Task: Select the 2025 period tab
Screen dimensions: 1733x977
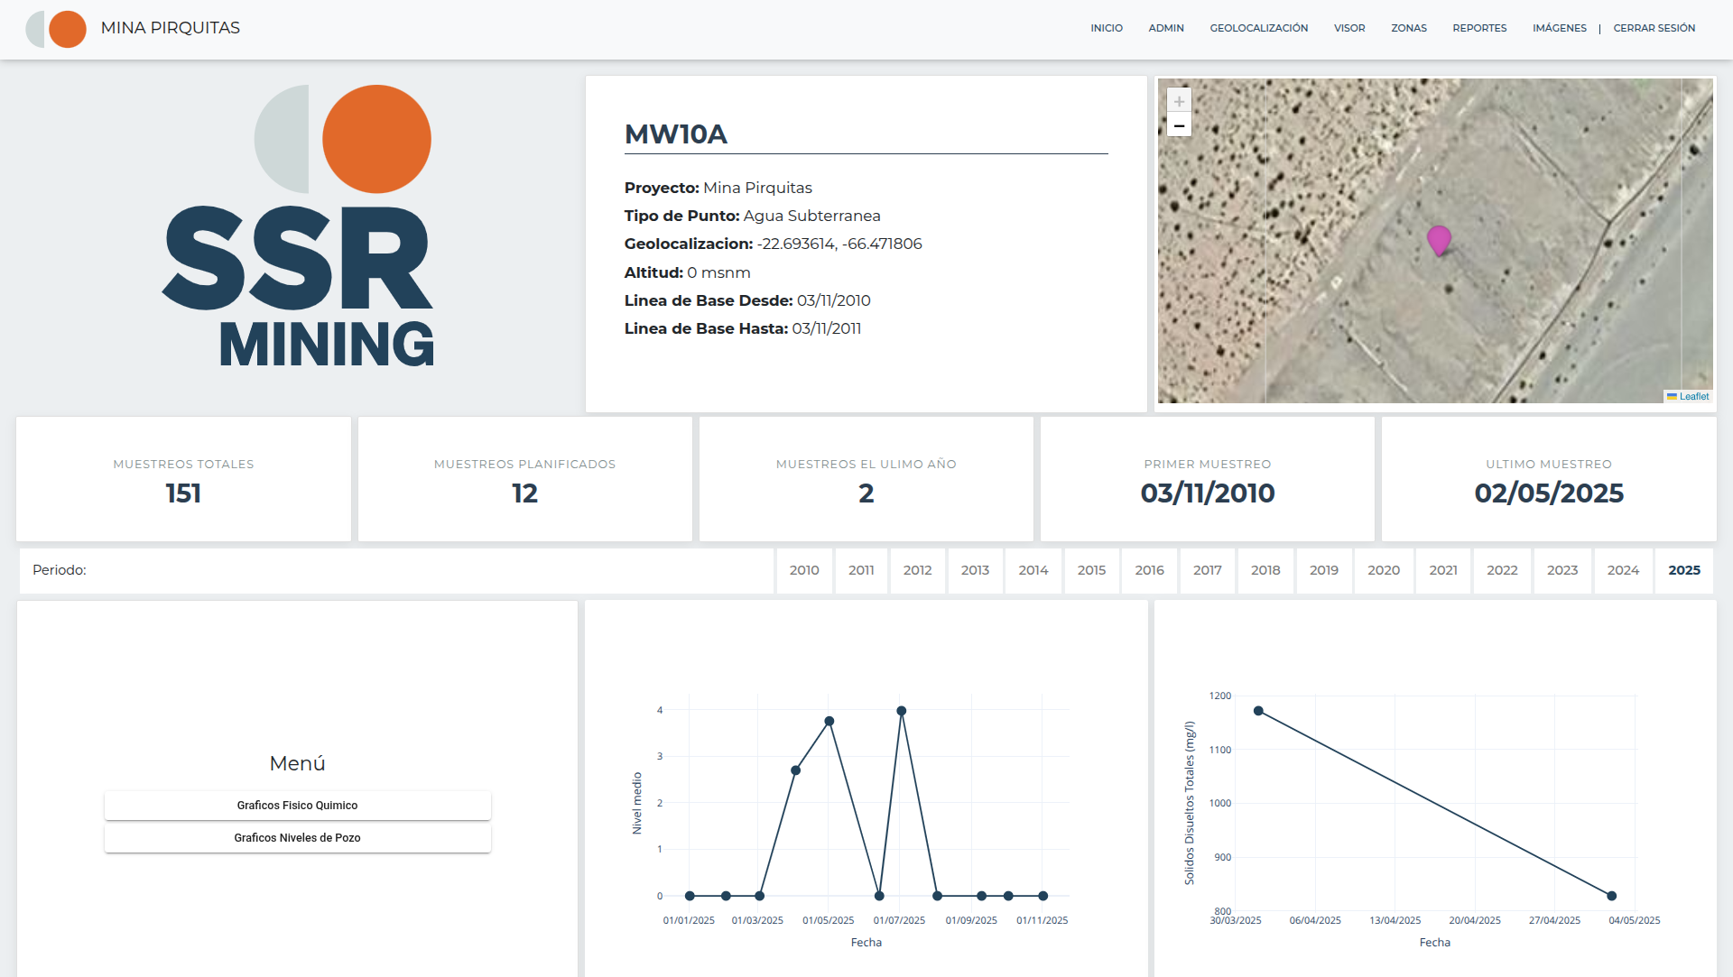Action: [x=1683, y=570]
